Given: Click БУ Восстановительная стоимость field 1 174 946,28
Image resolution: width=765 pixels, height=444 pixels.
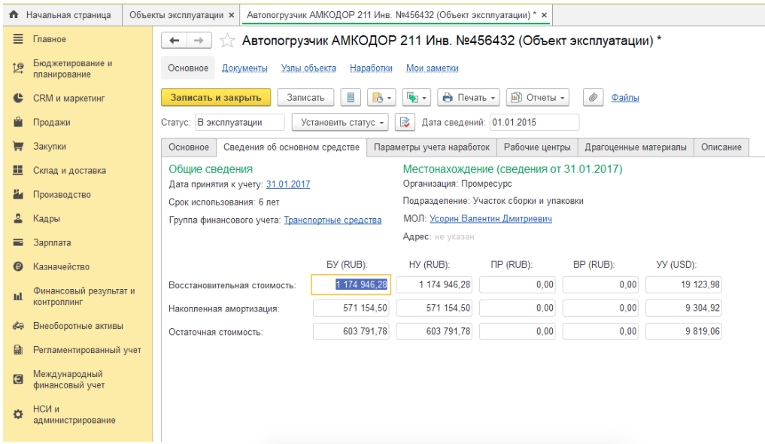Looking at the screenshot, I should tap(351, 284).
